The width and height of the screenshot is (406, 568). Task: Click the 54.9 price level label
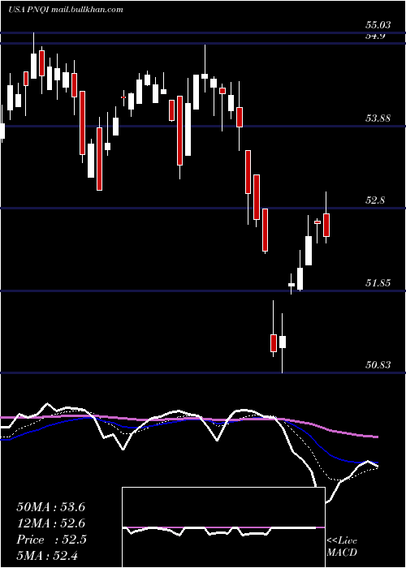[375, 36]
